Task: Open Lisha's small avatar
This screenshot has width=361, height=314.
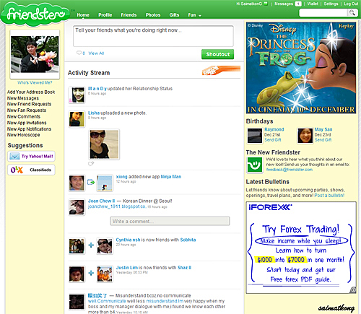Action: coord(77,119)
